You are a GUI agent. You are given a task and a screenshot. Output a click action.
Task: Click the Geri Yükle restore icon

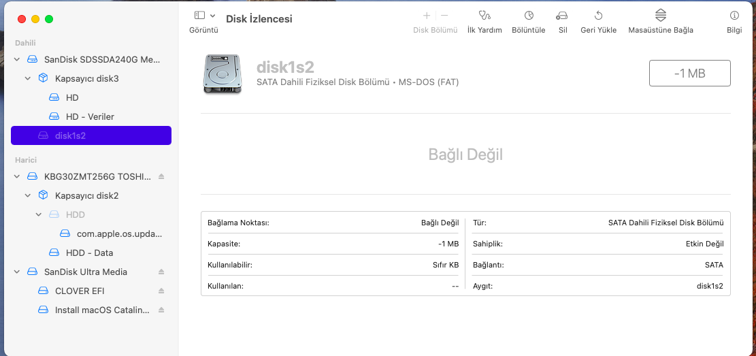[x=598, y=16]
